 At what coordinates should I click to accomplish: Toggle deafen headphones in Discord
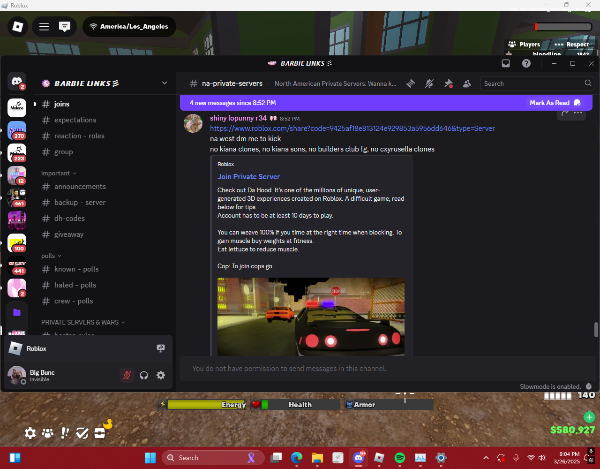coord(144,375)
